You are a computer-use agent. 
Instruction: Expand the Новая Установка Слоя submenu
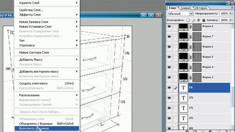pyautogui.click(x=77, y=26)
